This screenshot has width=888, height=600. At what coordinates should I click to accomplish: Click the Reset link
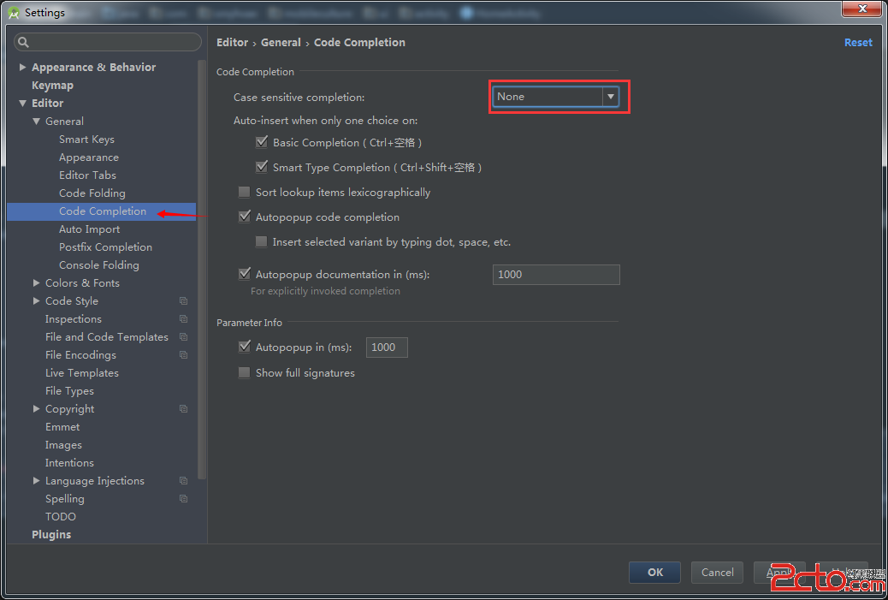pos(858,43)
